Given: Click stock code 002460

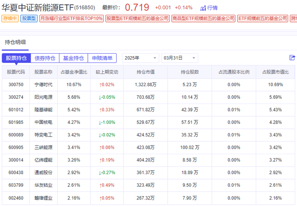Looking at the screenshot, I should pos(16,198).
